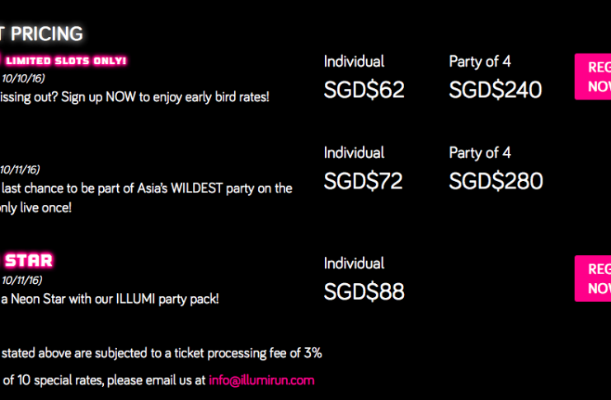Click the SGD$280 party of 4 price
The image size is (611, 400).
pyautogui.click(x=496, y=181)
